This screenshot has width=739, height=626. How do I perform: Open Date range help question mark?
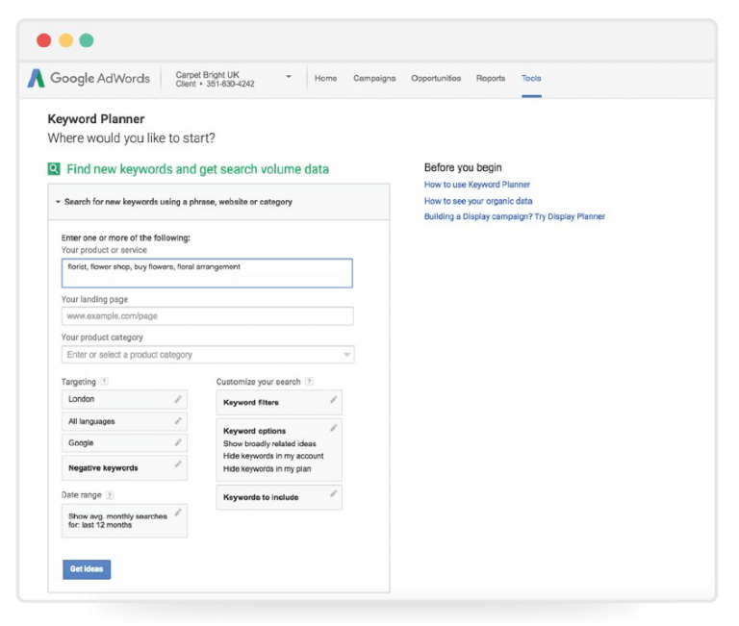click(x=110, y=495)
